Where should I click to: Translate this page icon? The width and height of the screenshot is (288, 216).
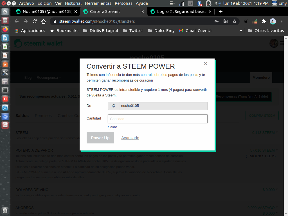226,21
